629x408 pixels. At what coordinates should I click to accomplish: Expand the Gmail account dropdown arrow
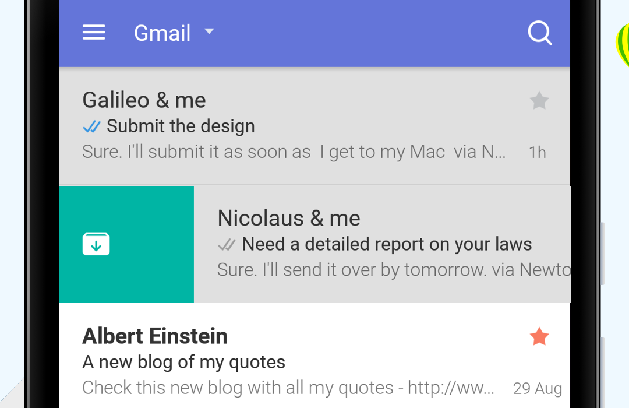pos(209,31)
